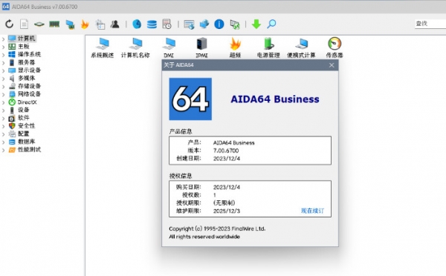Expand the 多媒体 tree node arrow
446x276 pixels.
(4, 79)
